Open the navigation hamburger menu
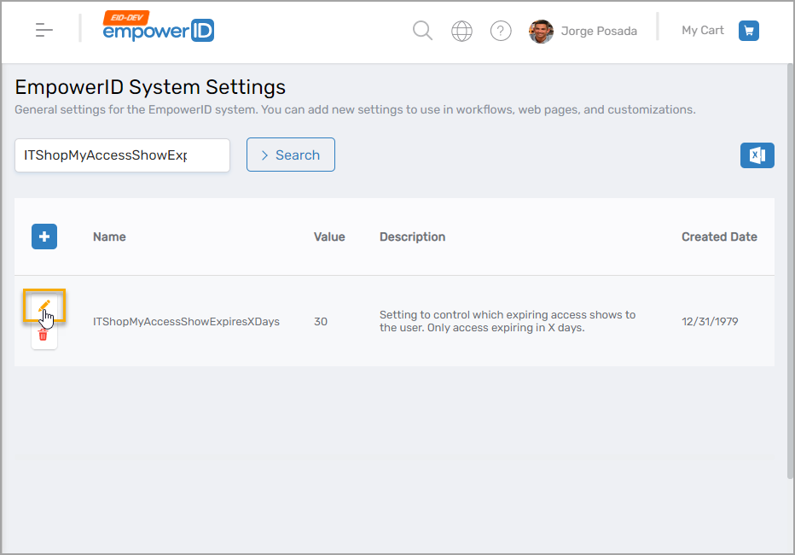The width and height of the screenshot is (795, 555). click(x=44, y=30)
